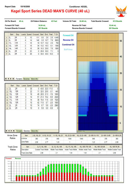131x188 pixels.
Task: Select Forward tab in upper table
Action: tap(19, 79)
